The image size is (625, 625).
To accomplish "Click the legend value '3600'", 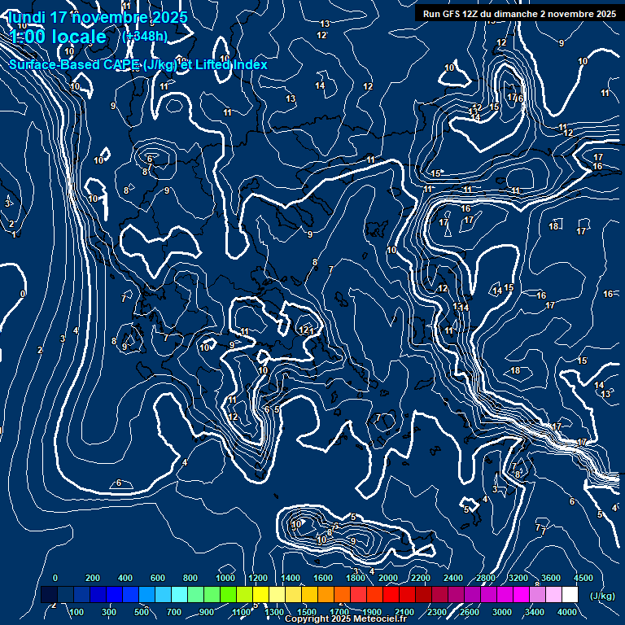I will (x=551, y=578).
